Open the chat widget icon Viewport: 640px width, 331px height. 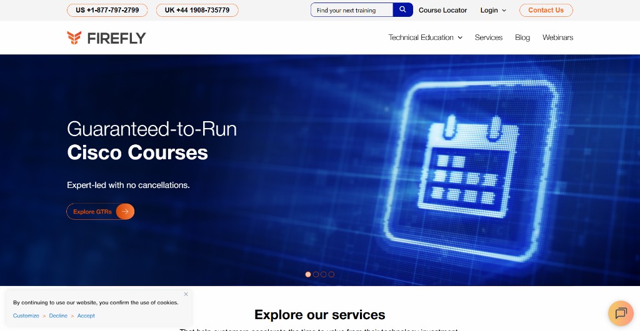(620, 313)
